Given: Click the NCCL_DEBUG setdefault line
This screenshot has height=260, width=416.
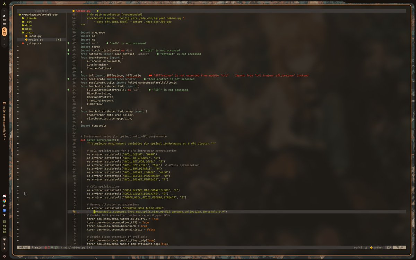Looking at the screenshot, I should pos(122,154).
